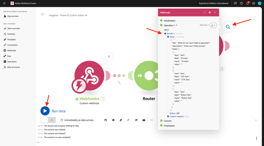
Task: Click the module number 1 badge
Action: click(x=103, y=99)
